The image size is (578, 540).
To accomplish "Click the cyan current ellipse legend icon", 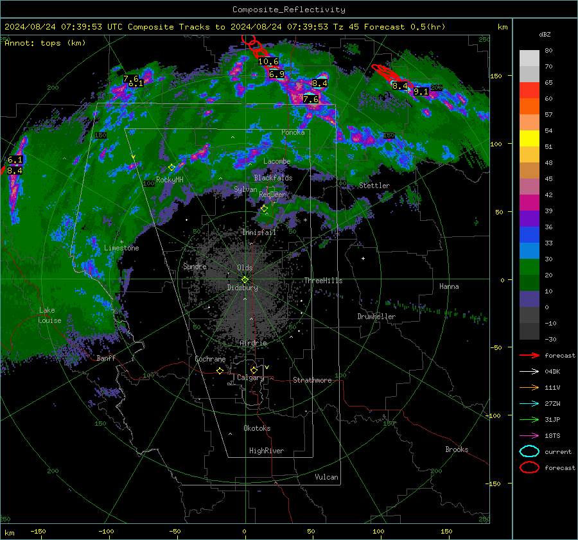I will (x=529, y=451).
